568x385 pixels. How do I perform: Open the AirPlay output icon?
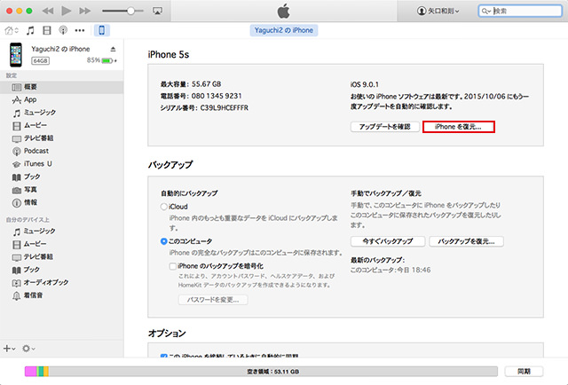pyautogui.click(x=157, y=11)
